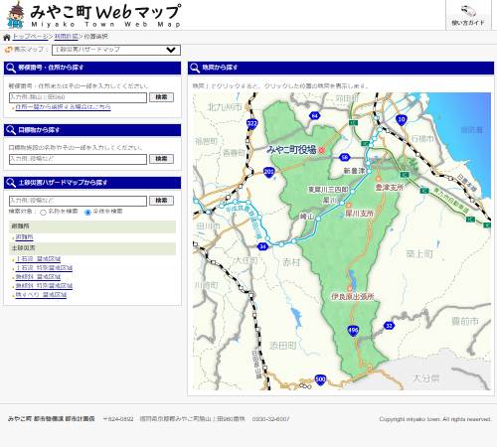Click route 322 shield on map
The image size is (497, 447).
(252, 124)
